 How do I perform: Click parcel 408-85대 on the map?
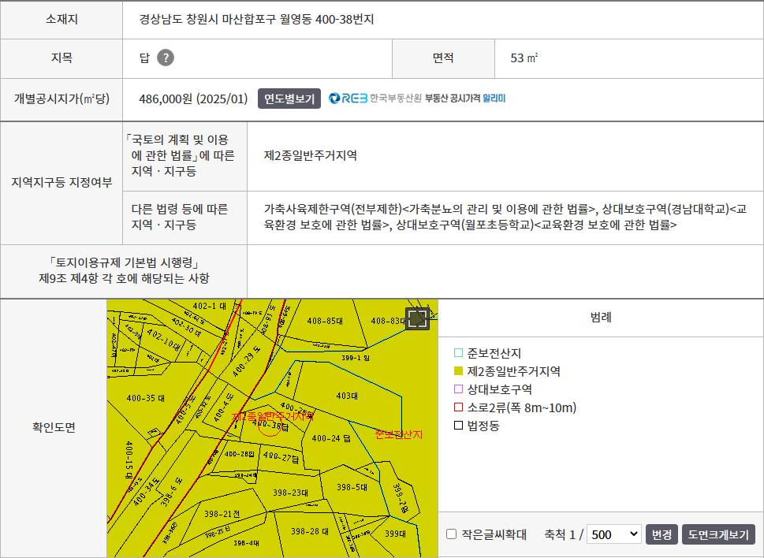[x=325, y=321]
